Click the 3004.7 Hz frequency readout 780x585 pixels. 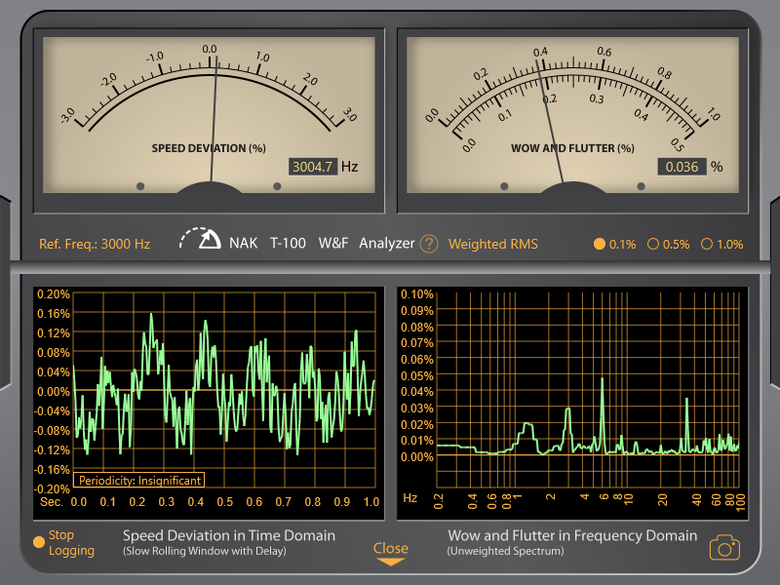coord(313,167)
